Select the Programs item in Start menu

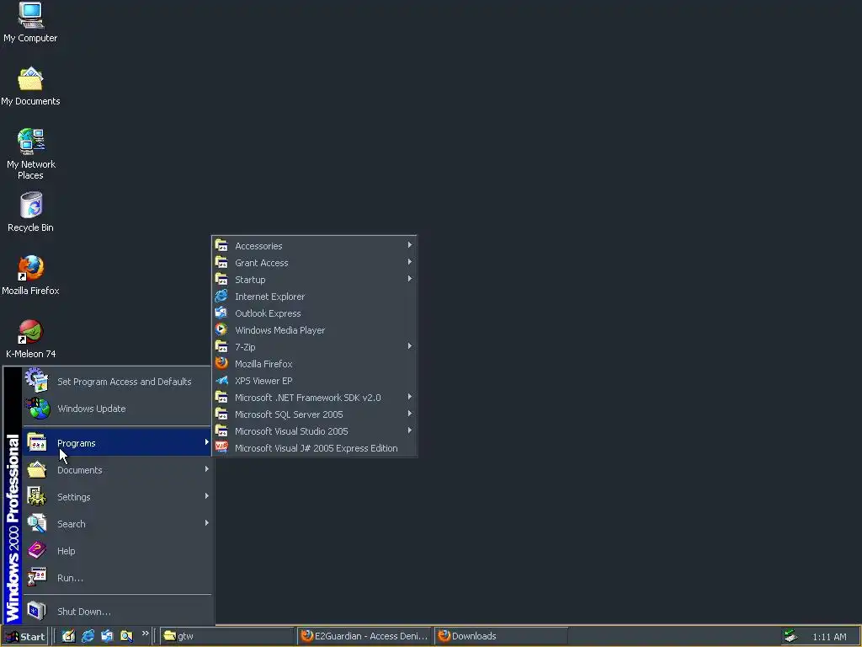coord(117,443)
